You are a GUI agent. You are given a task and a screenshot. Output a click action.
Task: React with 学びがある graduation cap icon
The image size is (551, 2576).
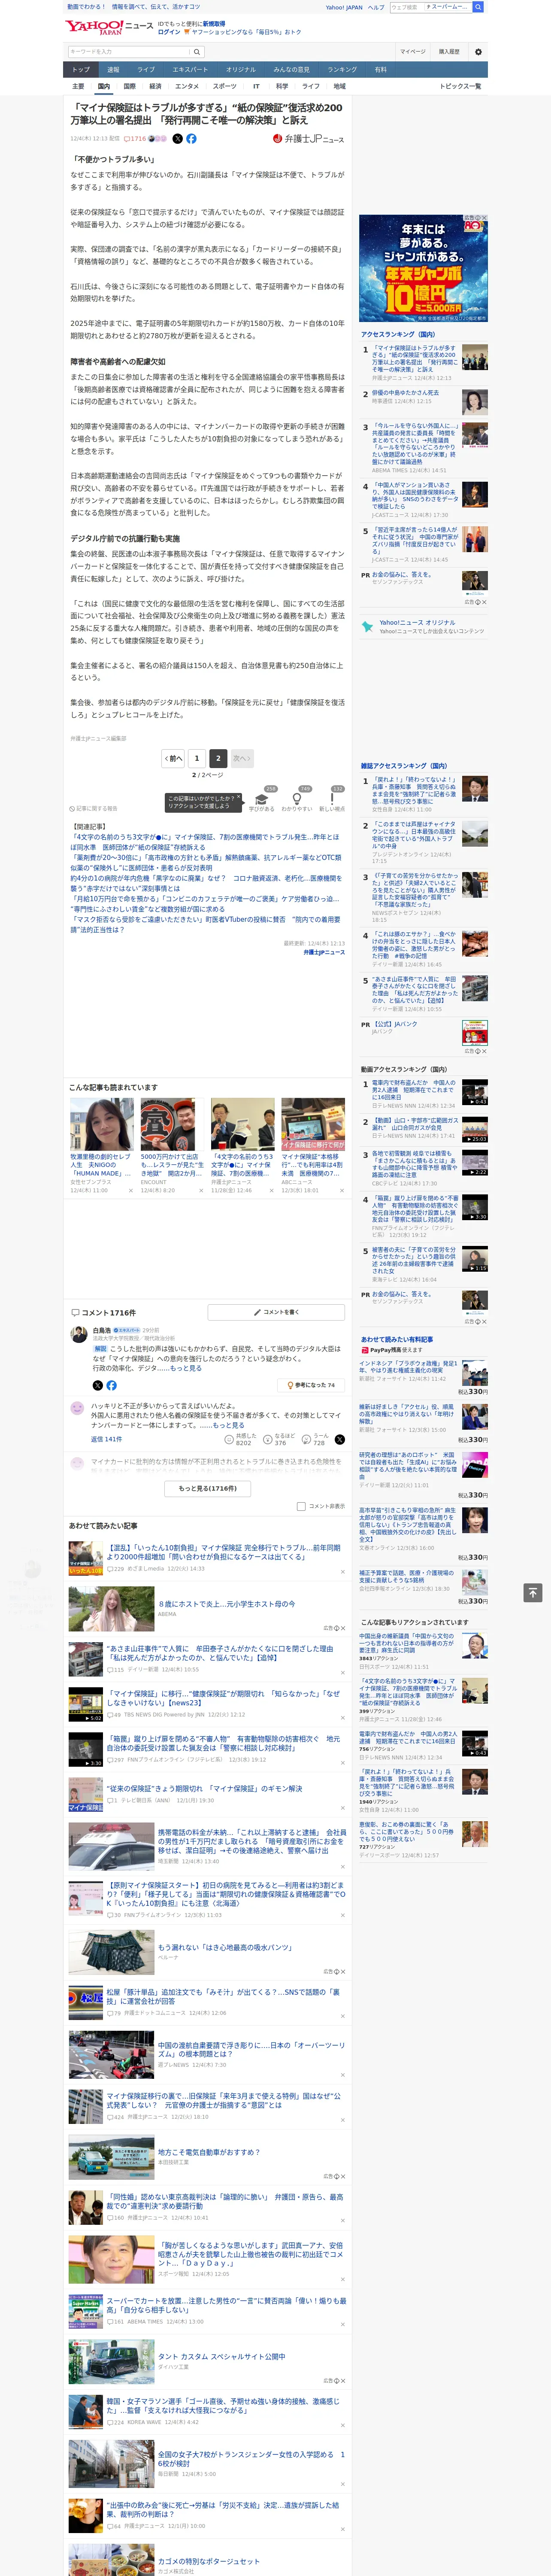click(262, 798)
